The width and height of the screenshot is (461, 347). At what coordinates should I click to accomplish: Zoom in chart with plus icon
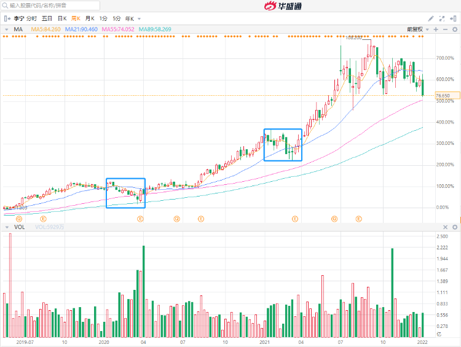point(436,29)
